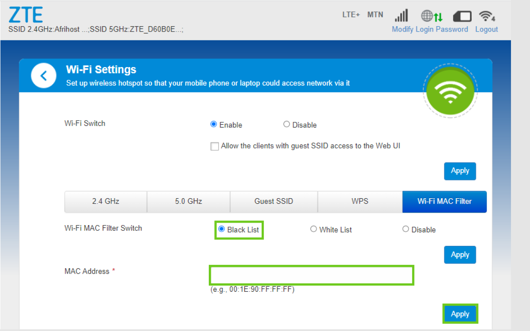Open the 2.4 GHz tab
The width and height of the screenshot is (530, 331).
coord(105,202)
